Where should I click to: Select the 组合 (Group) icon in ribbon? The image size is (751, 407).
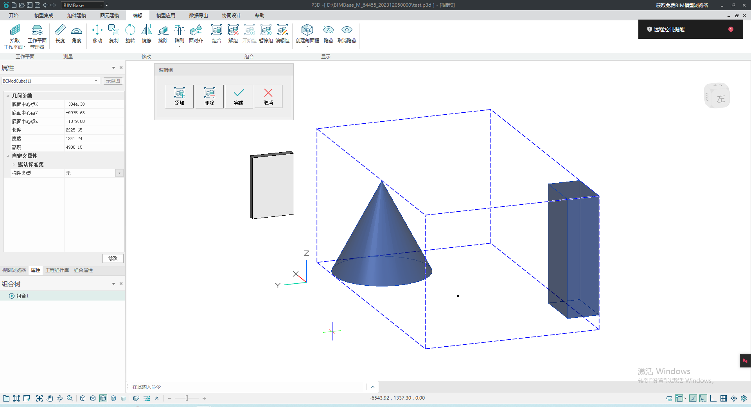coord(216,34)
